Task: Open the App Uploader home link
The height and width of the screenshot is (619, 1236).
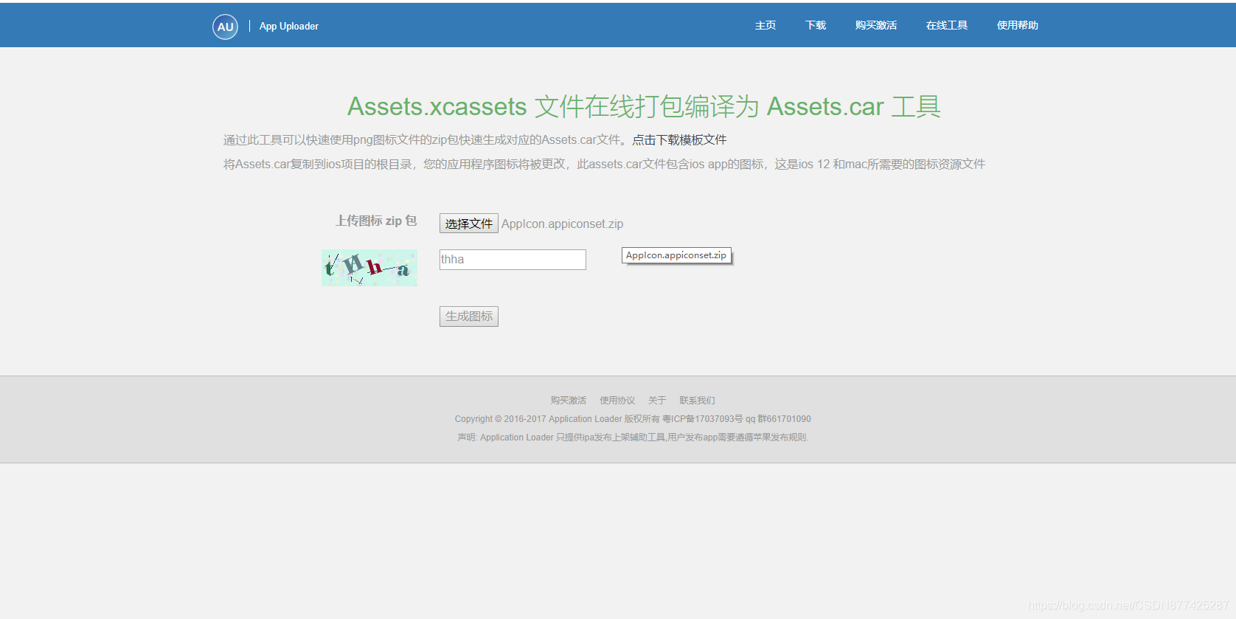Action: pos(289,27)
